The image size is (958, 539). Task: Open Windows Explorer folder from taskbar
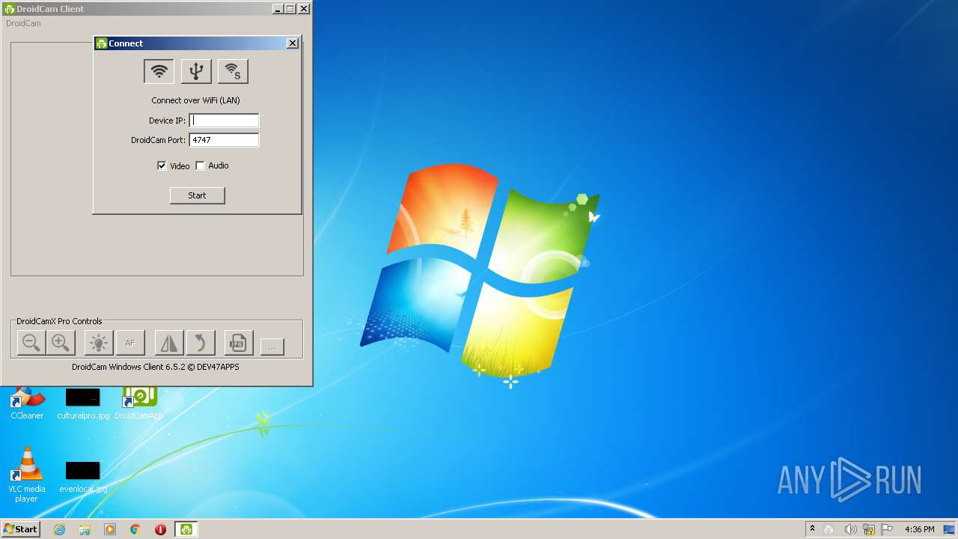pos(85,529)
